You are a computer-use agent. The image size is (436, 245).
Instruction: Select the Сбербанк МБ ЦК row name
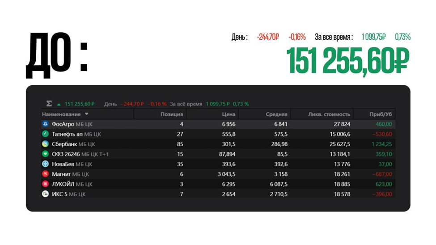pos(73,144)
